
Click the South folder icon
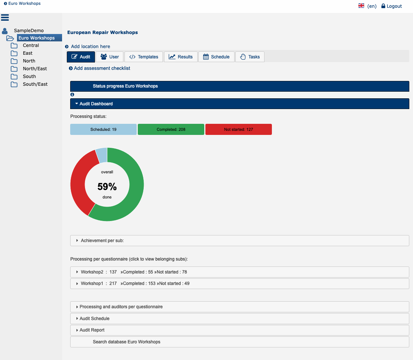click(x=14, y=77)
